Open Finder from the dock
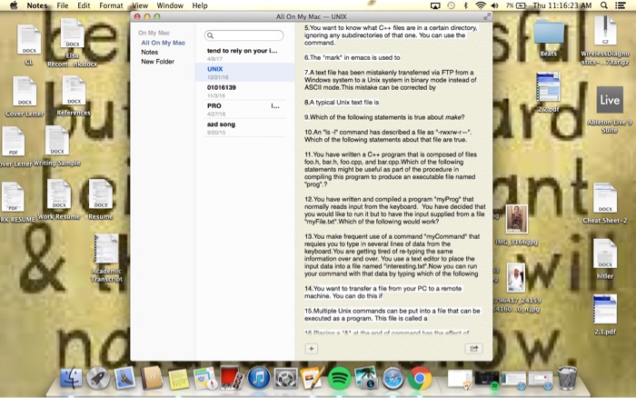Viewport: 636px width, 398px height. 72,378
